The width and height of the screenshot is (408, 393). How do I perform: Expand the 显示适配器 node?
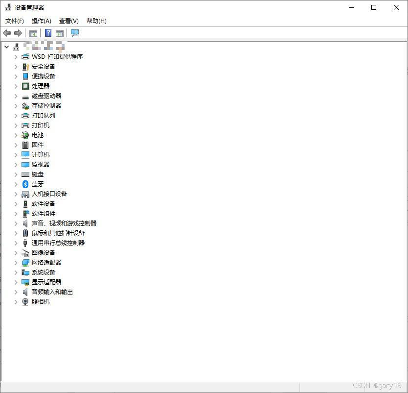[x=16, y=282]
